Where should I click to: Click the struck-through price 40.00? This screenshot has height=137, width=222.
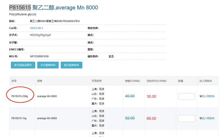[130, 96]
